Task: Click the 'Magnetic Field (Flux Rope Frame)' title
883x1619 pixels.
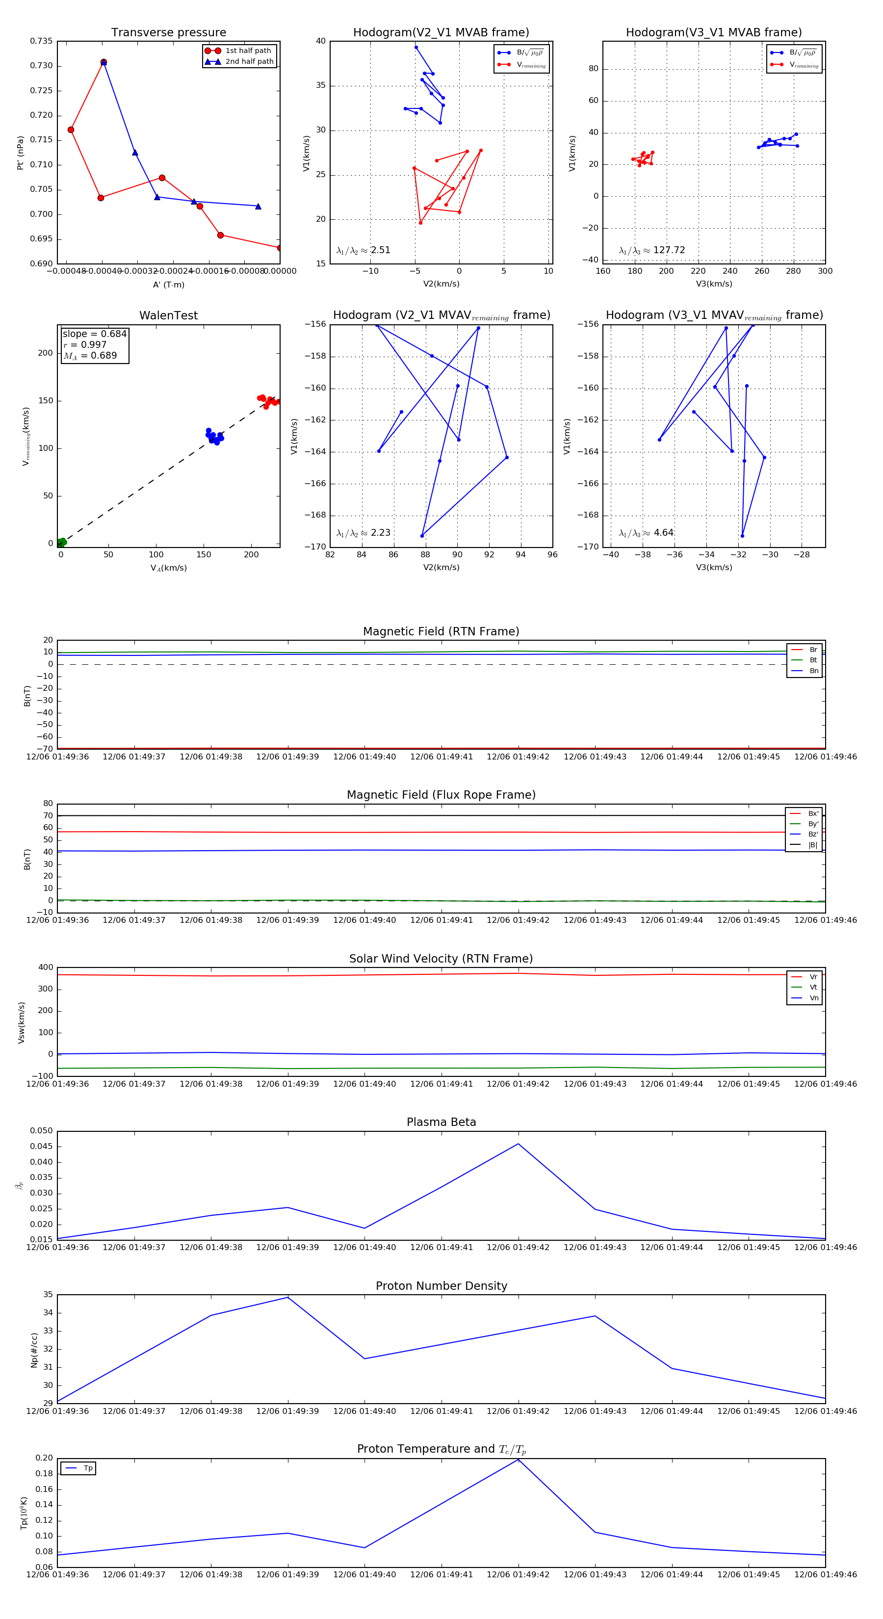Action: click(441, 795)
